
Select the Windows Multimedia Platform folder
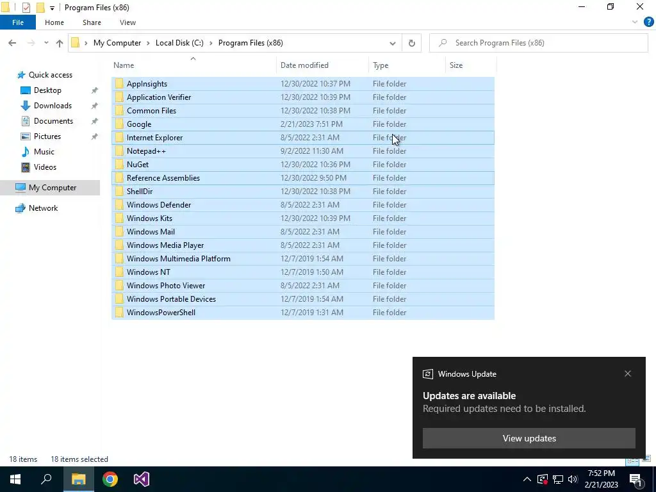pyautogui.click(x=303, y=259)
